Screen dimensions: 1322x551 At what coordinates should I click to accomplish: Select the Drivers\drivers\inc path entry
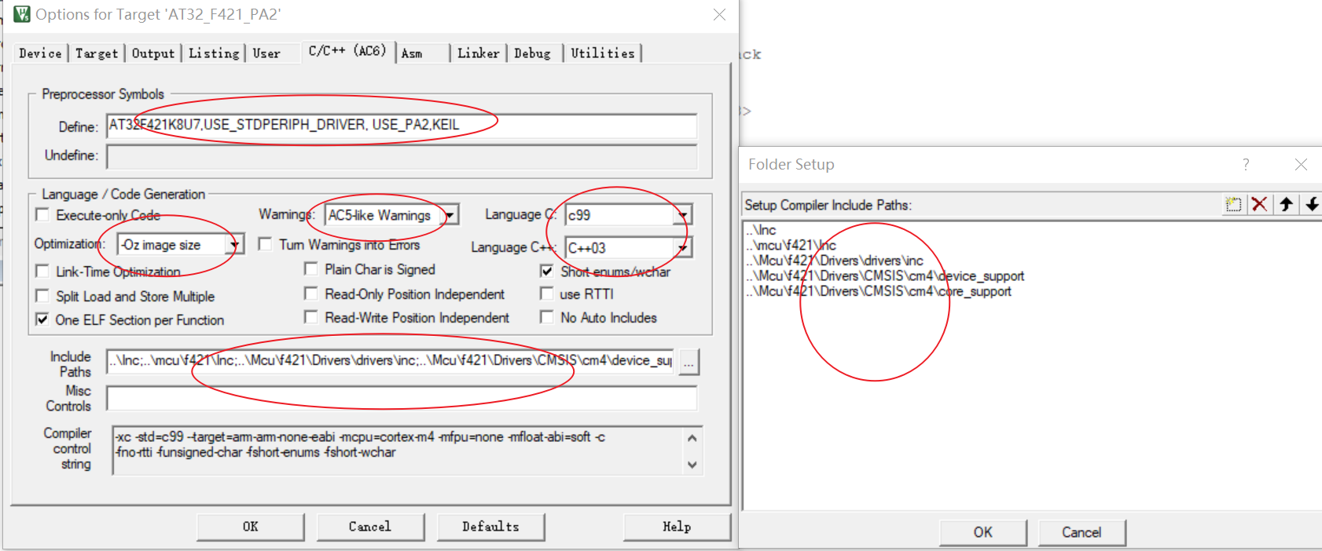(835, 261)
